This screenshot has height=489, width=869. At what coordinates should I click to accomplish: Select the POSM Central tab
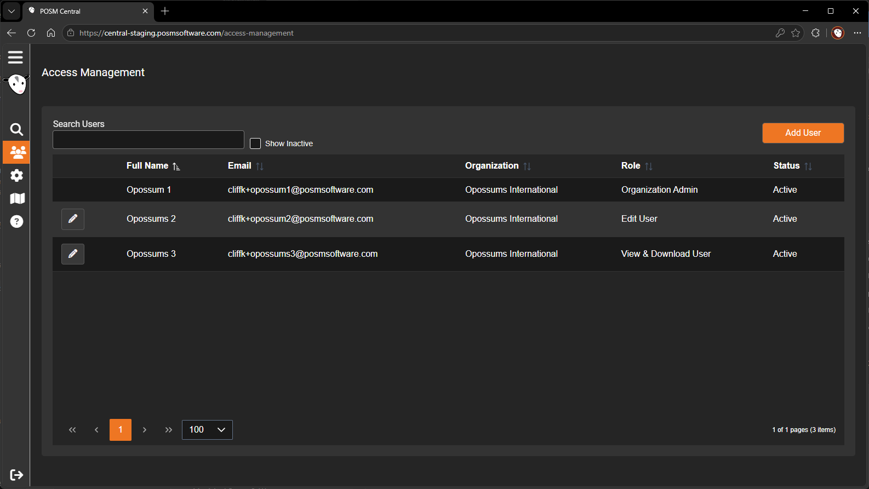click(89, 11)
